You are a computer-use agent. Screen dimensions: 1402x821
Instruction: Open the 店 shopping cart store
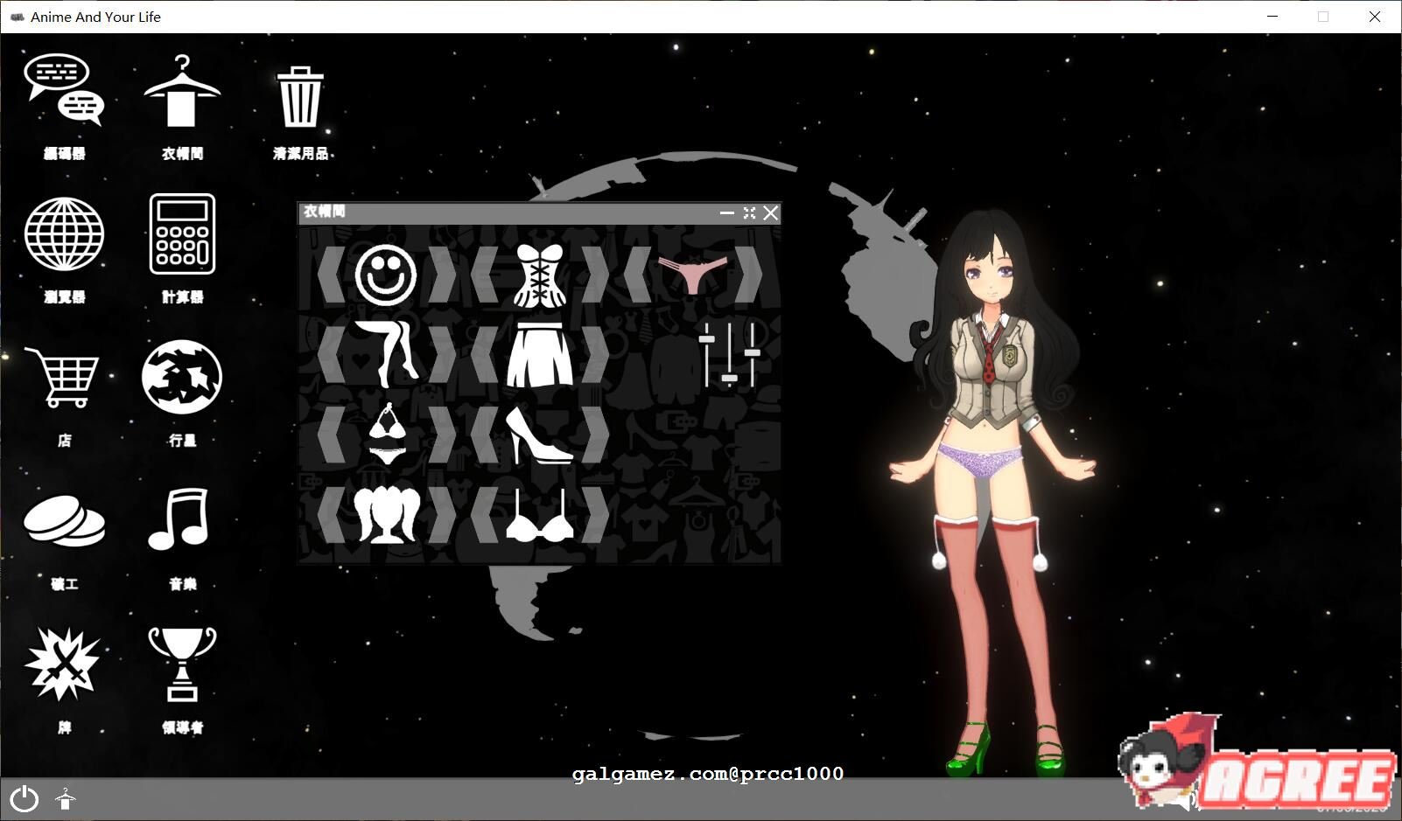[64, 378]
